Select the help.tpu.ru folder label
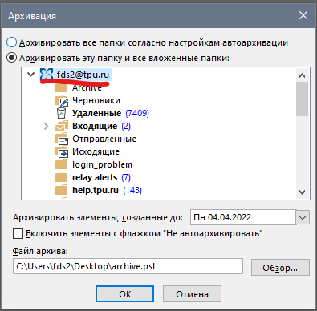 point(96,190)
